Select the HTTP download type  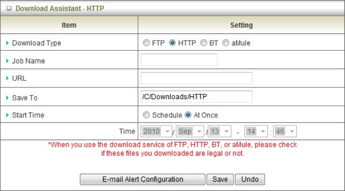172,43
